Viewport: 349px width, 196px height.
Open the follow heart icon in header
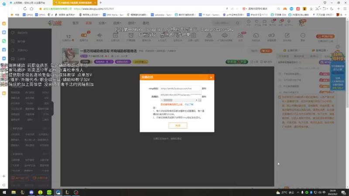(257, 22)
